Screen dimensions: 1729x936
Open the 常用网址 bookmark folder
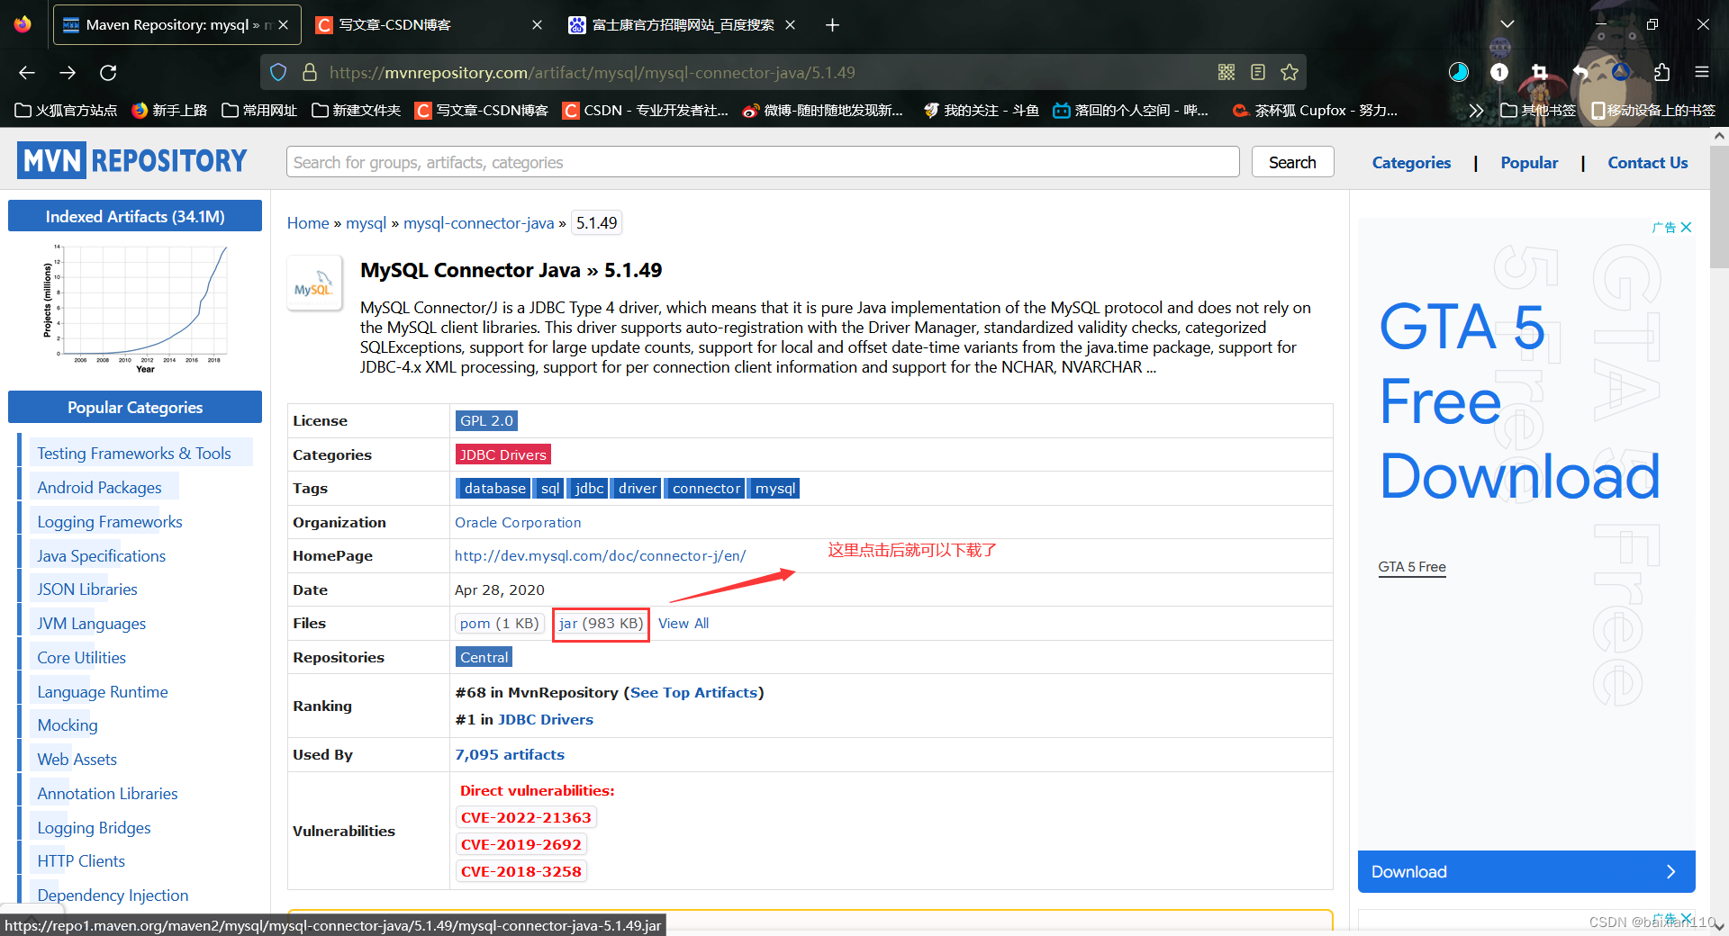coord(259,111)
